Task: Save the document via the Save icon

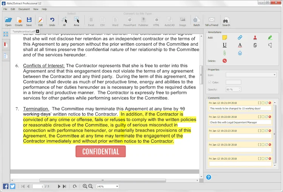Action: (29, 21)
